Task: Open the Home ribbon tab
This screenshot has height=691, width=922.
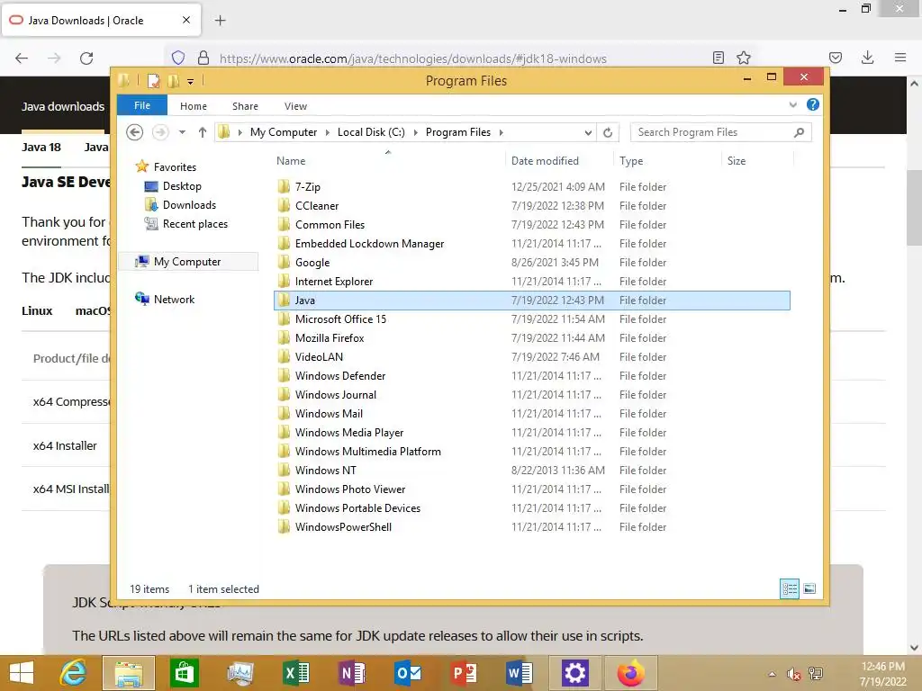Action: point(194,106)
